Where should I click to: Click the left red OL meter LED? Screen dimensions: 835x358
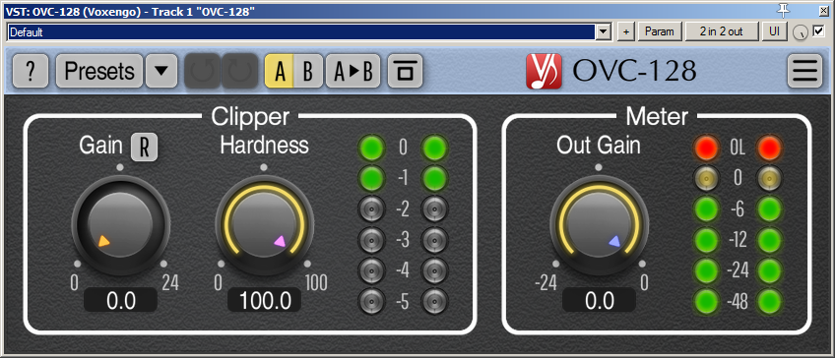[x=706, y=148]
